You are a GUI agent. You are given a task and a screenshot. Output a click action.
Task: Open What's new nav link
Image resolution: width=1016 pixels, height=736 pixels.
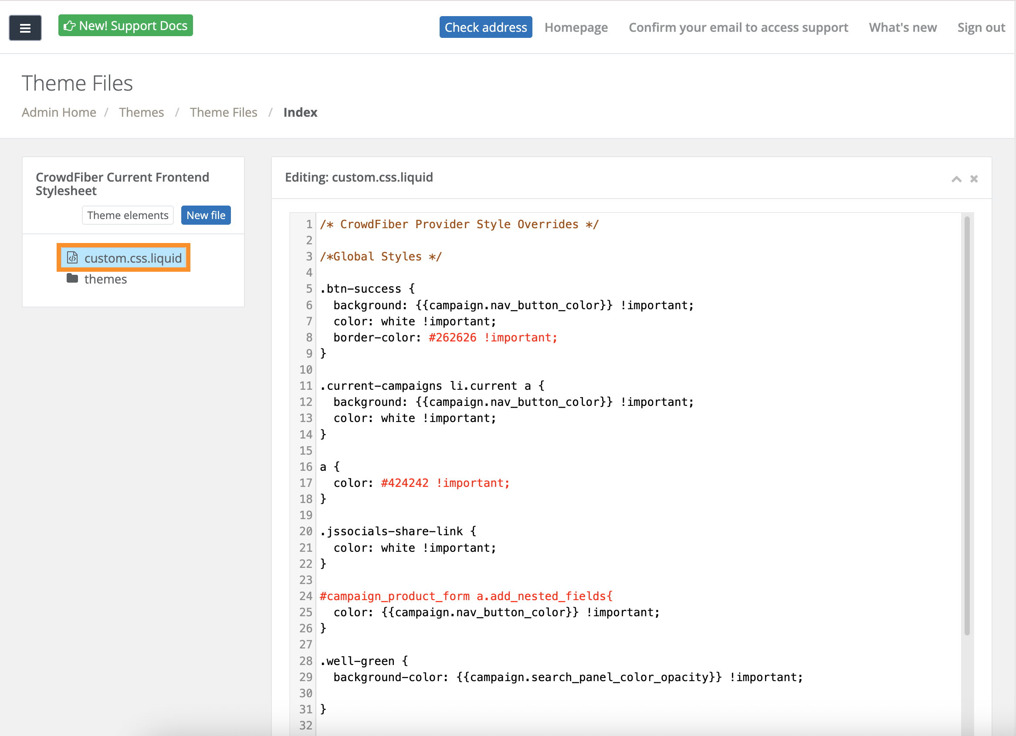tap(902, 28)
